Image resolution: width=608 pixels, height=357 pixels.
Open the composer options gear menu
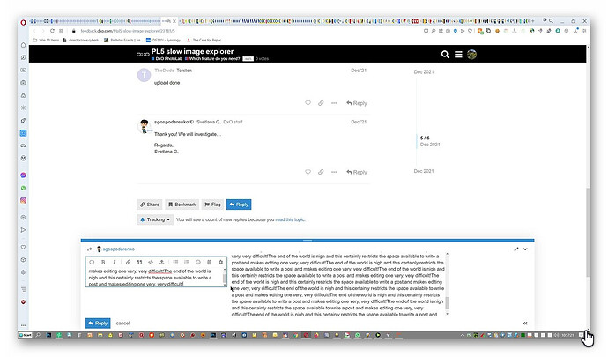[x=220, y=263]
